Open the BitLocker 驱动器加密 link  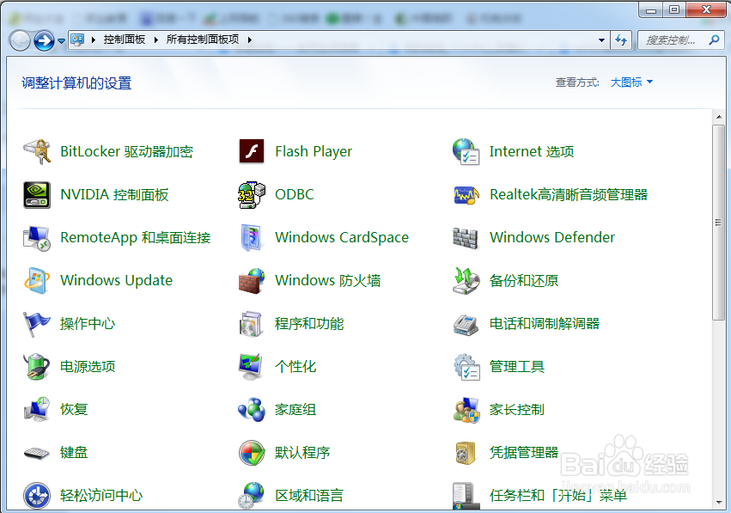pos(127,151)
